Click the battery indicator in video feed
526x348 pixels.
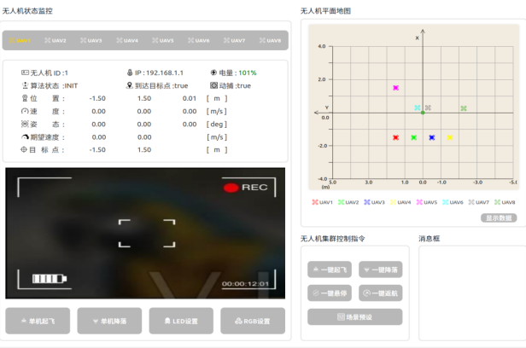[50, 278]
